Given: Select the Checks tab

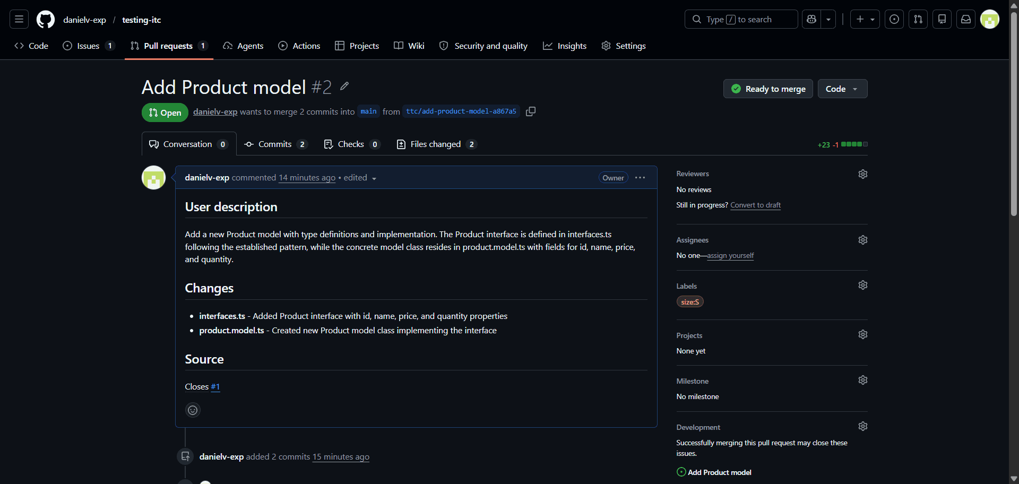Looking at the screenshot, I should (x=352, y=144).
